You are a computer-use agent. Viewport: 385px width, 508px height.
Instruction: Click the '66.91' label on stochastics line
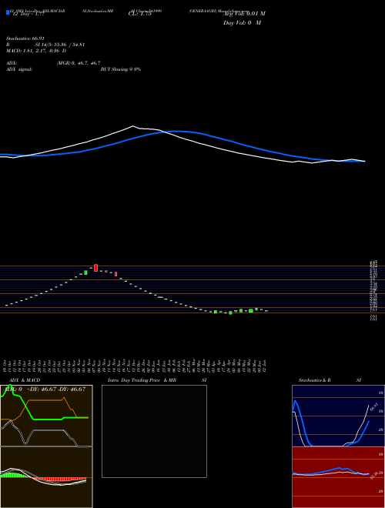(374, 407)
